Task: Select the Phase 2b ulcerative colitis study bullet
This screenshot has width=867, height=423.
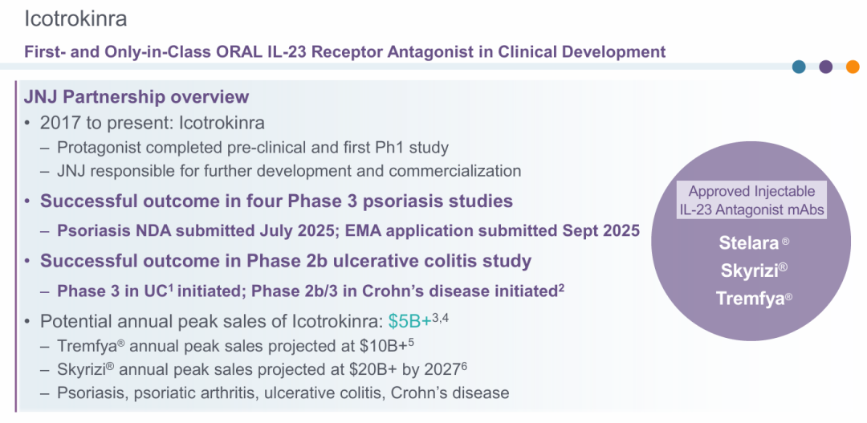Action: pos(286,261)
